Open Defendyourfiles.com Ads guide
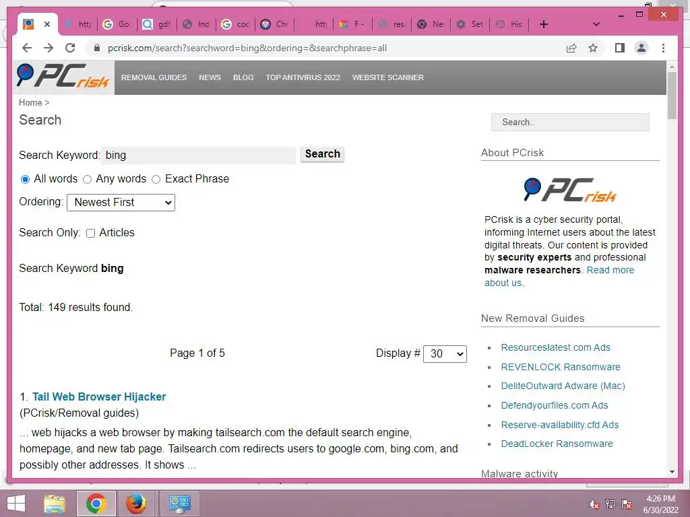 555,405
